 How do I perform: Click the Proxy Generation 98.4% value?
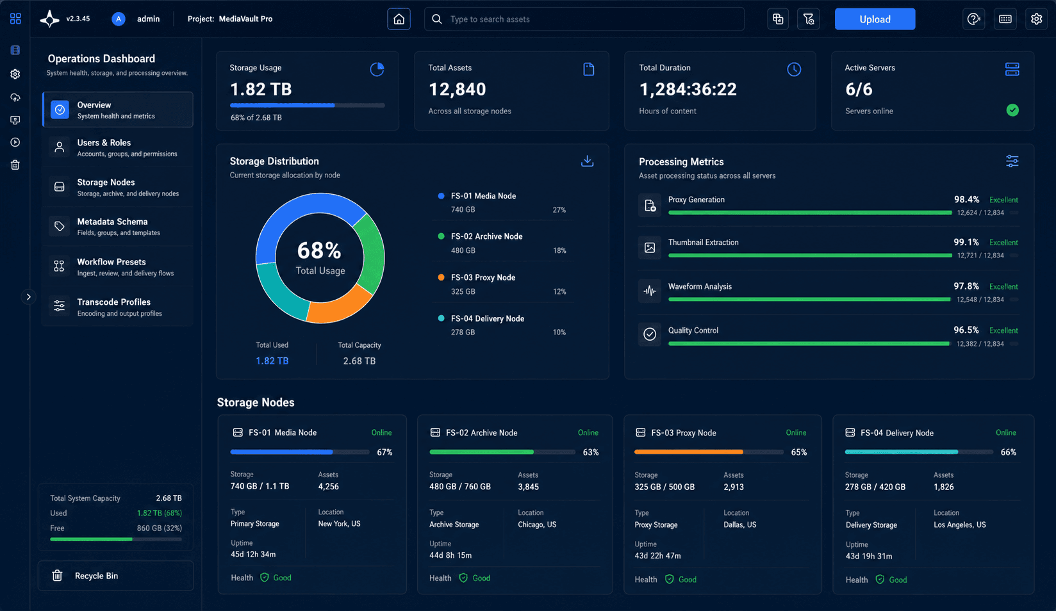pos(966,199)
